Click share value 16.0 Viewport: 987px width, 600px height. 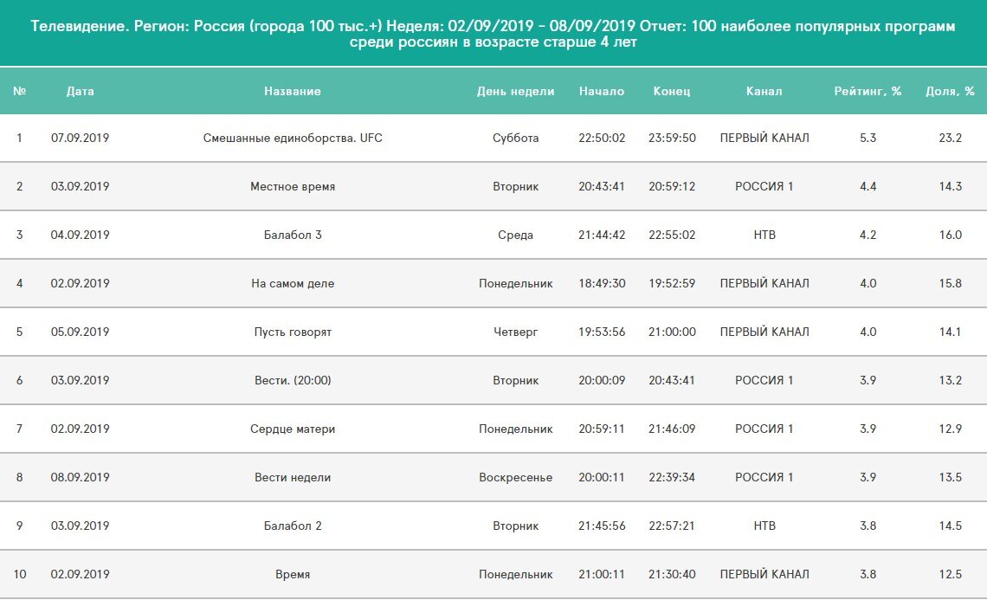(x=951, y=235)
